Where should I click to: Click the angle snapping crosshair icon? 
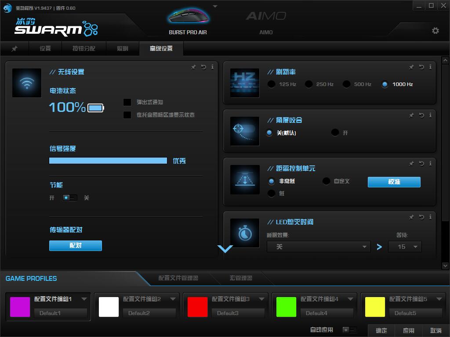(x=244, y=131)
